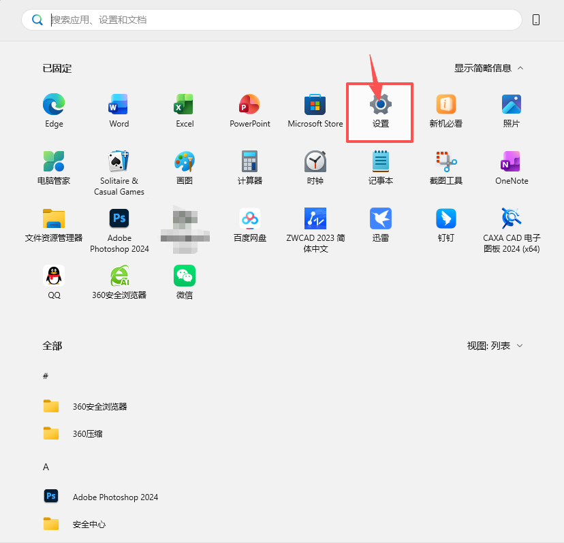Screen dimensions: 564x543
Task: Launch Solitaire & Casual Games
Action: tap(119, 173)
